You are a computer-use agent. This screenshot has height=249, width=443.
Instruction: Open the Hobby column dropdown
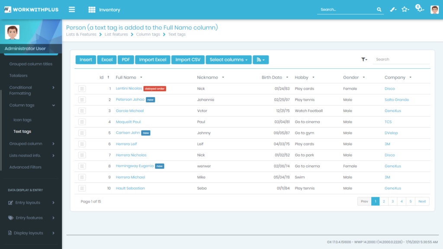click(313, 77)
